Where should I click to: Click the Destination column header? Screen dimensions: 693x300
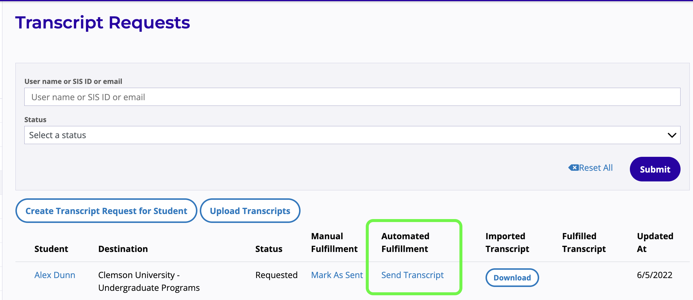[123, 249]
